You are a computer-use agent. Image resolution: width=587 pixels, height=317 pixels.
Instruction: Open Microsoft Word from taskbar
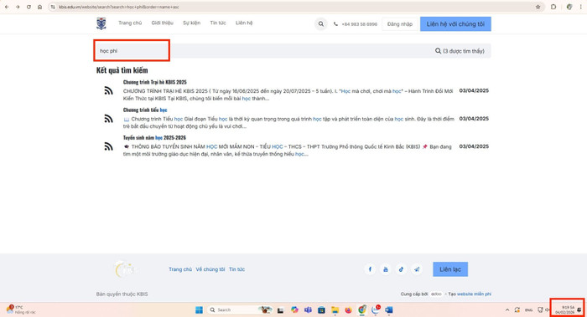point(389,310)
